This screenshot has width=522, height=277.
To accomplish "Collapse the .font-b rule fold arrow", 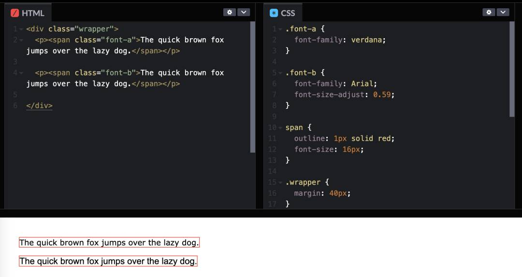I will pos(280,73).
